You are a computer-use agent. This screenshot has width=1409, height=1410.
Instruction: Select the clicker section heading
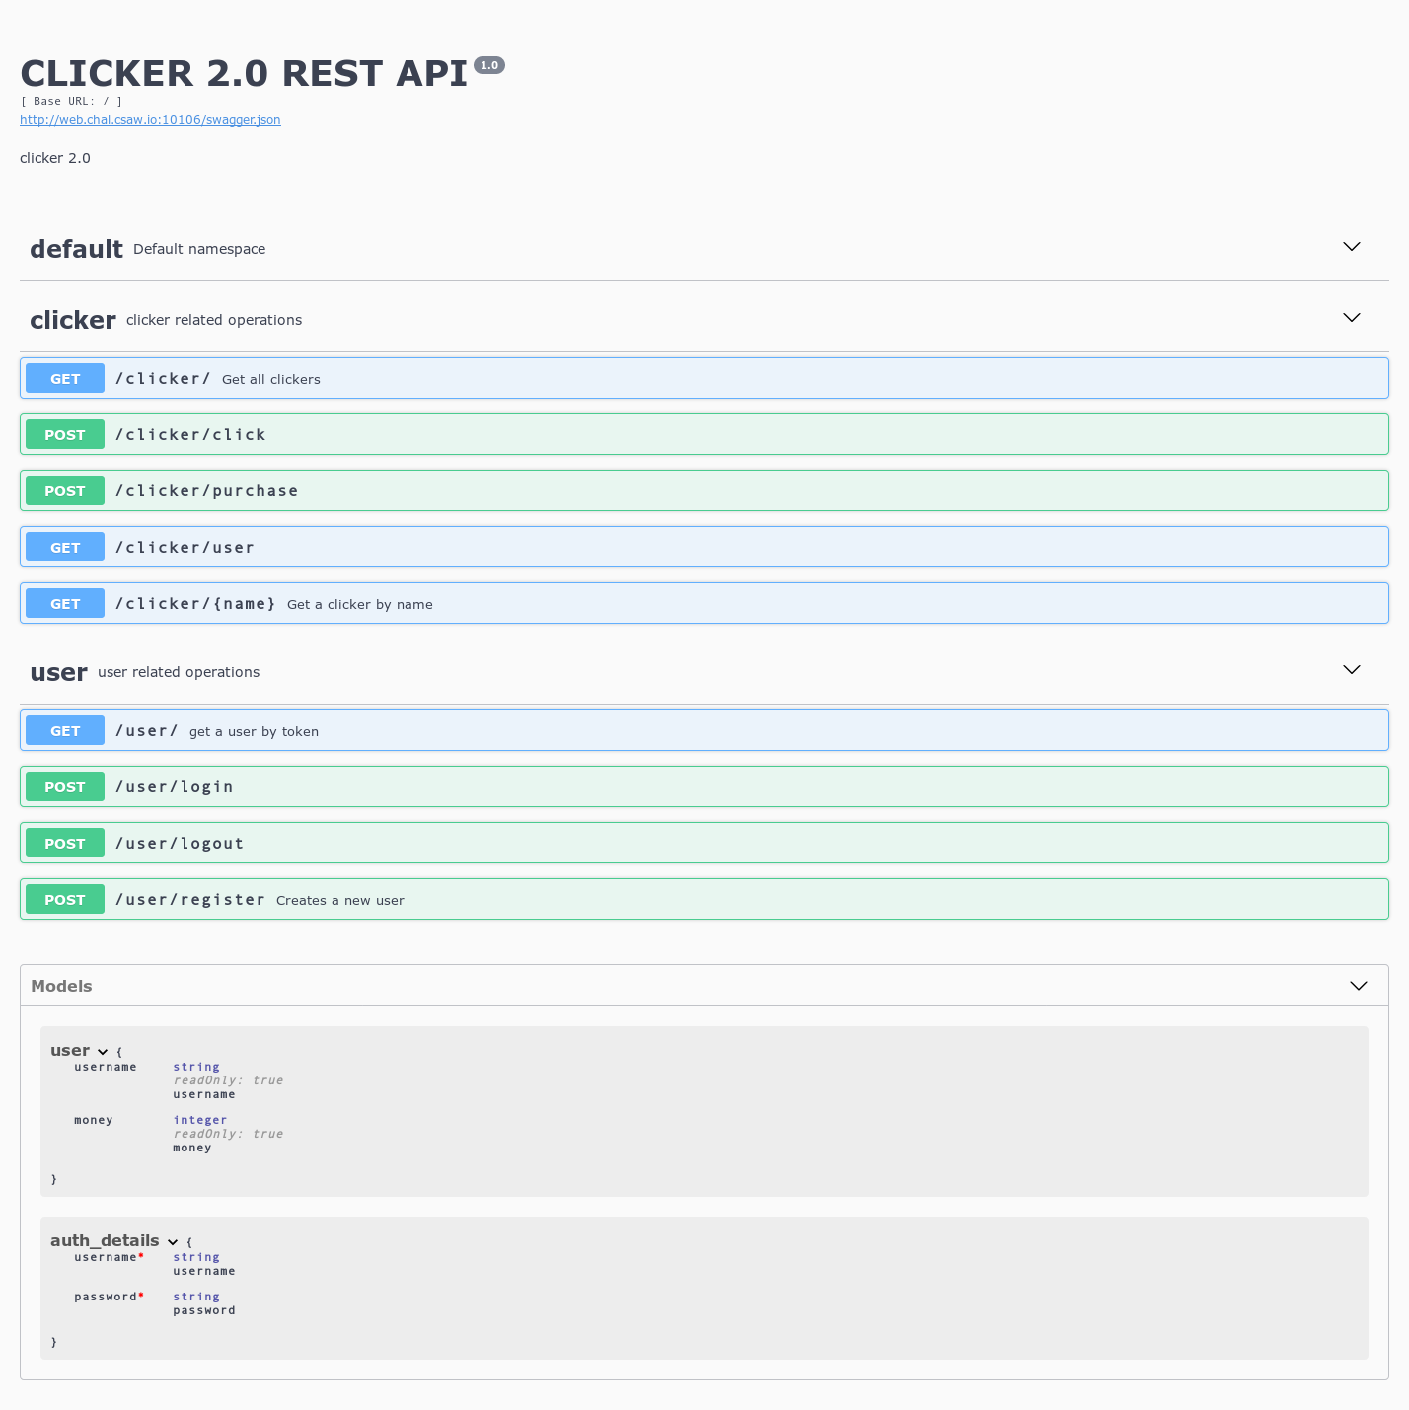pos(72,319)
